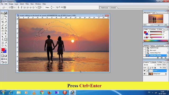Delete current state in History panel
This screenshot has width=169, height=95.
pyautogui.click(x=165, y=58)
